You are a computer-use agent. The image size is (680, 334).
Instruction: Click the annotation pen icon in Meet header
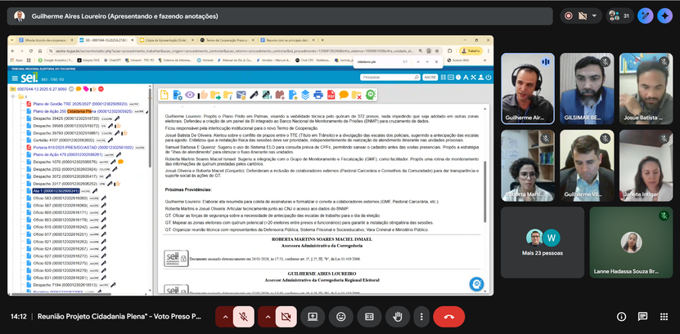646,16
